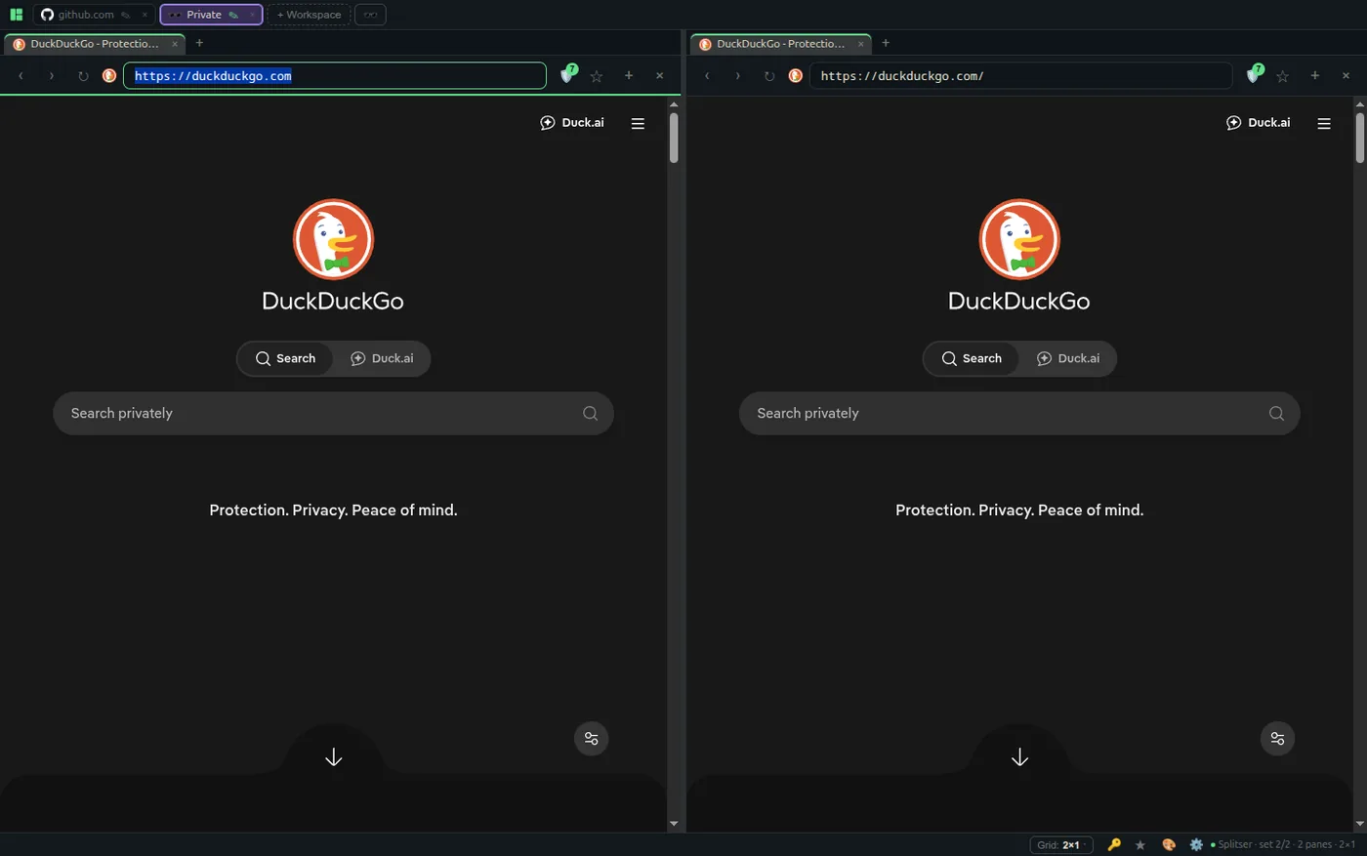
Task: Open the Grid 2×1 layout dropdown
Action: [1060, 844]
